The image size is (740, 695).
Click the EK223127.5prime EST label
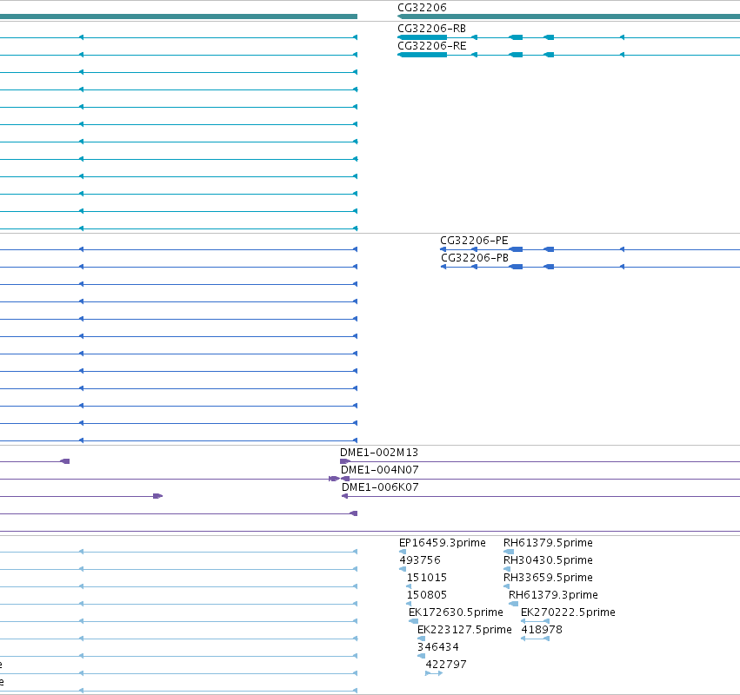464,630
